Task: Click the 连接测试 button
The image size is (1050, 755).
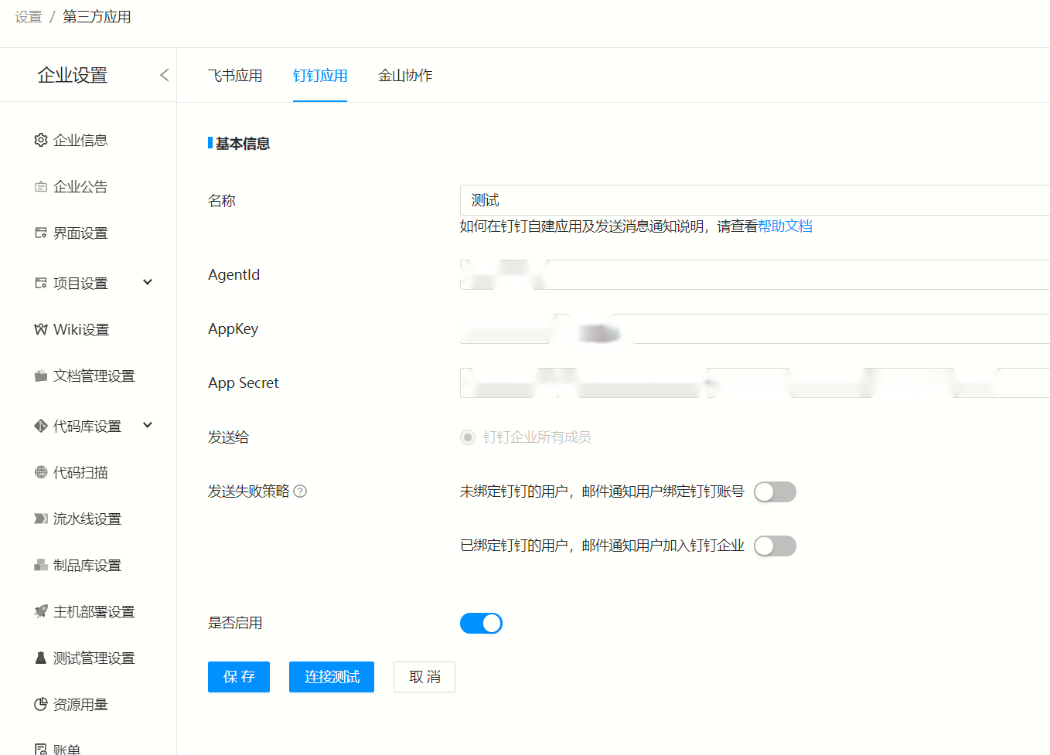Action: tap(331, 676)
